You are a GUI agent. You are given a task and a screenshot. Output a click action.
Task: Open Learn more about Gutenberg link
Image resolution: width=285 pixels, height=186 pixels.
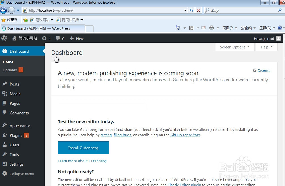coord(82,161)
